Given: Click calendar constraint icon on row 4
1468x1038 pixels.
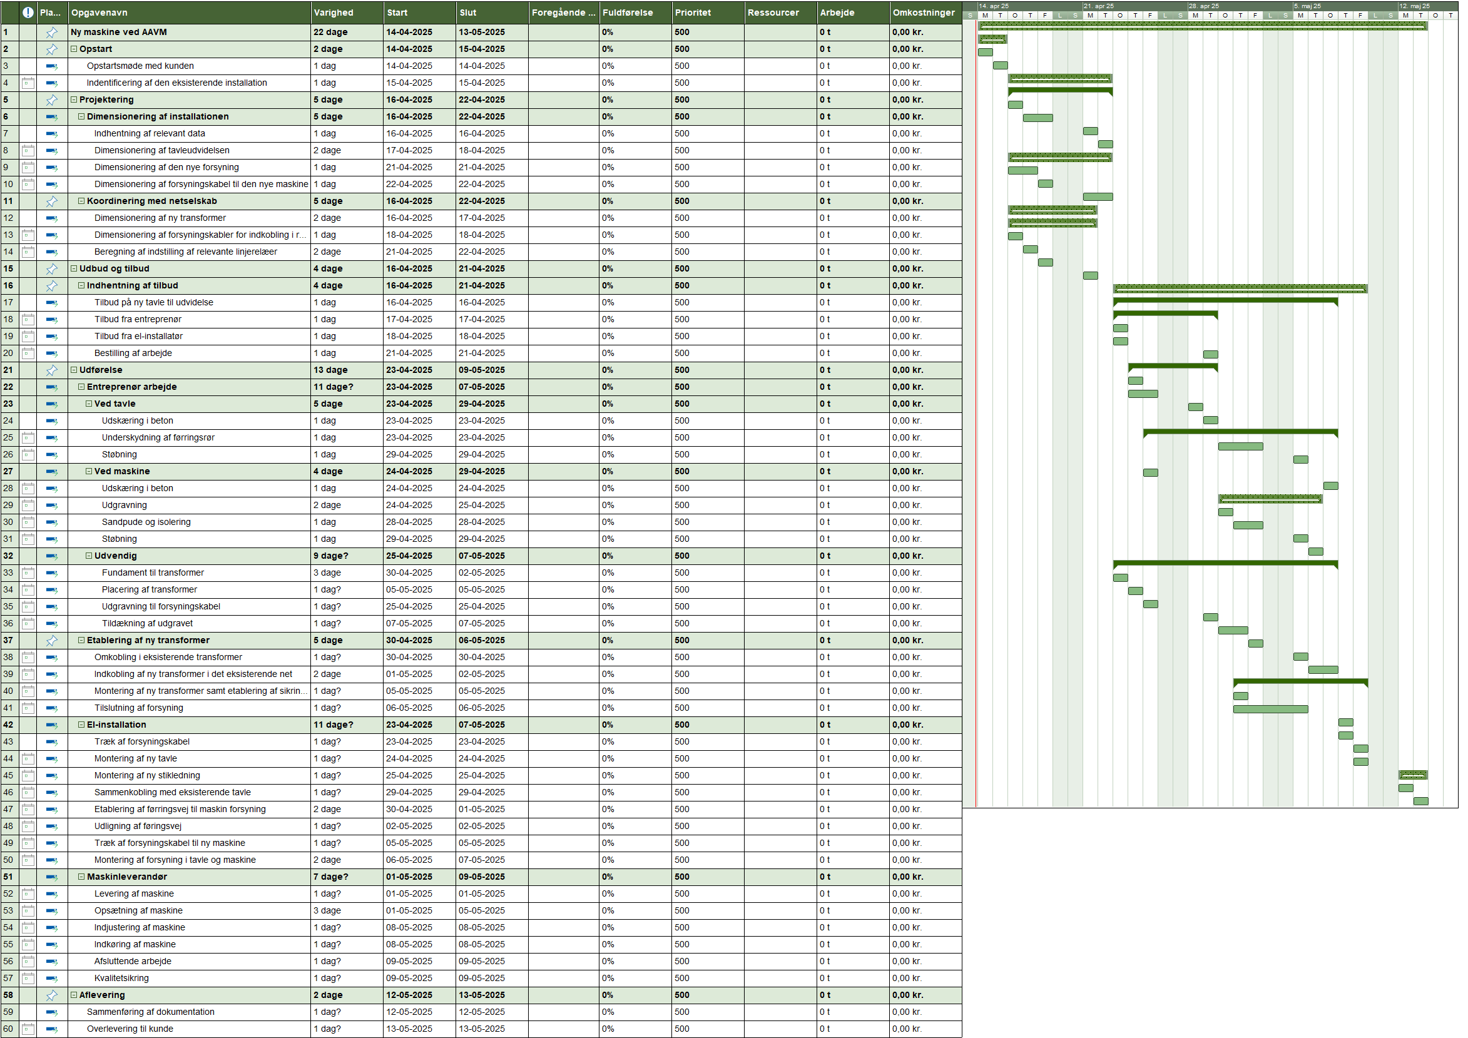Looking at the screenshot, I should 28,83.
